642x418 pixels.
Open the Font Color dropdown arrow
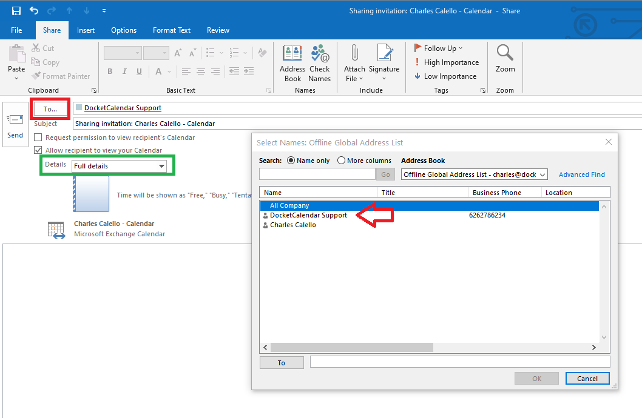169,72
